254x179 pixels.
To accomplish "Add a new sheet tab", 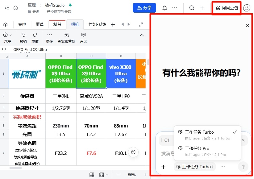I will point(113,24).
